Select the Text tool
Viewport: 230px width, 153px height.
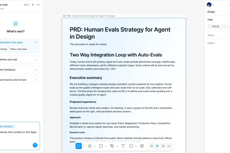click(x=123, y=146)
